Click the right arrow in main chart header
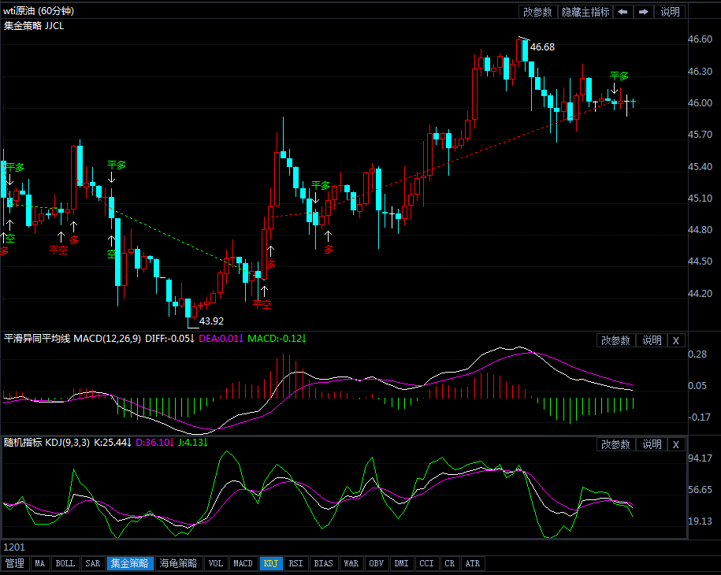Screen dimensions: 721x575 coord(644,12)
